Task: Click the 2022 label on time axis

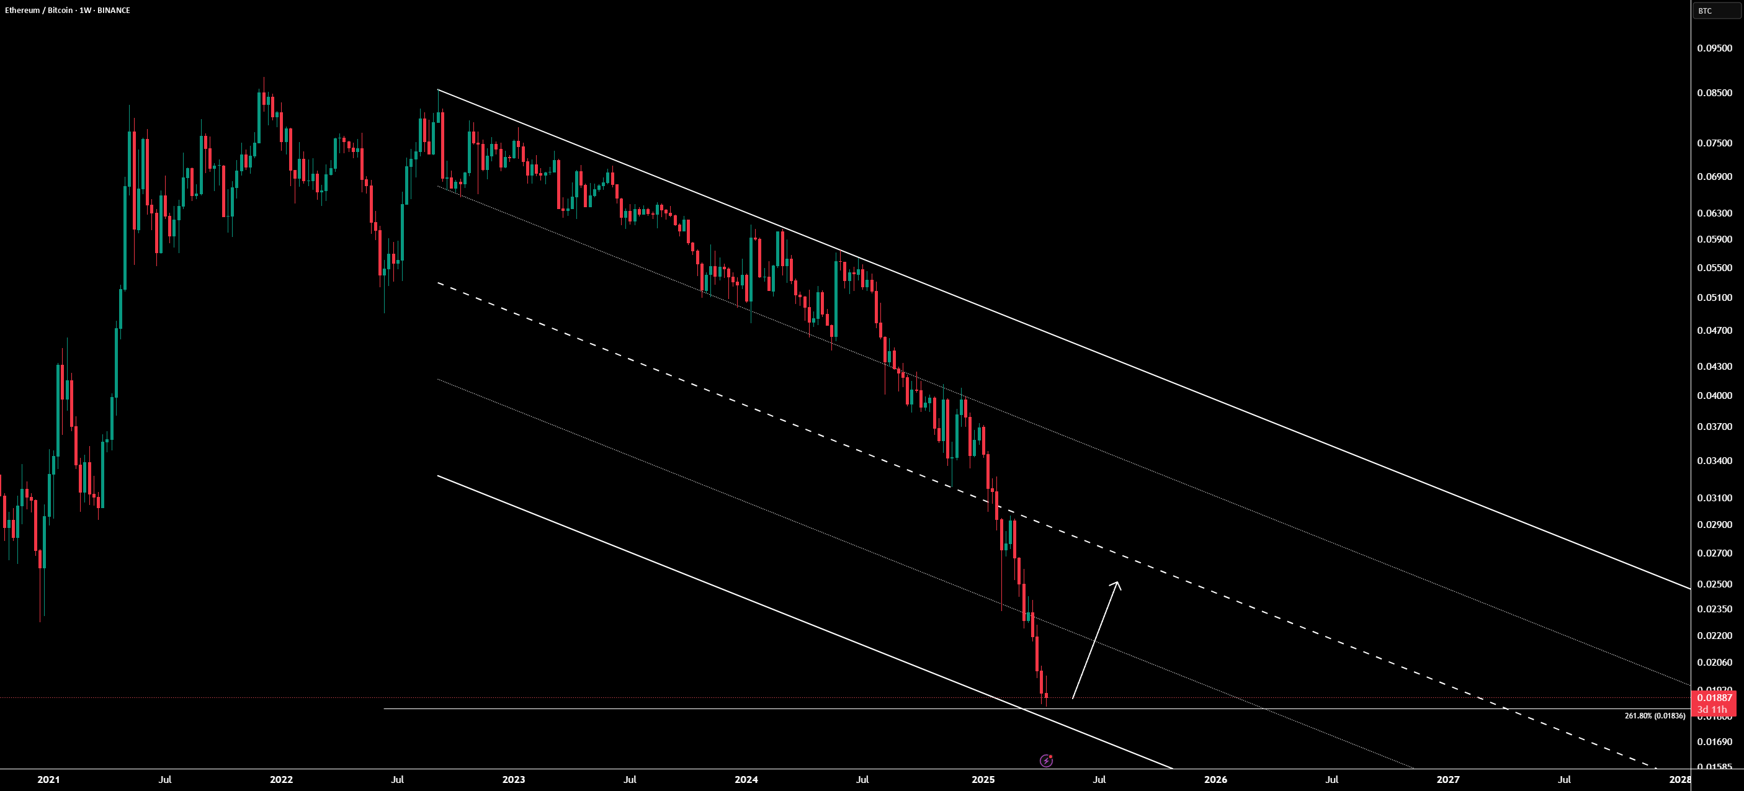Action: click(281, 779)
